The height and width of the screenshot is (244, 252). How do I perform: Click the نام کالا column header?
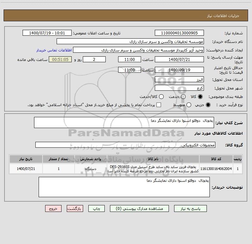coord(153,159)
